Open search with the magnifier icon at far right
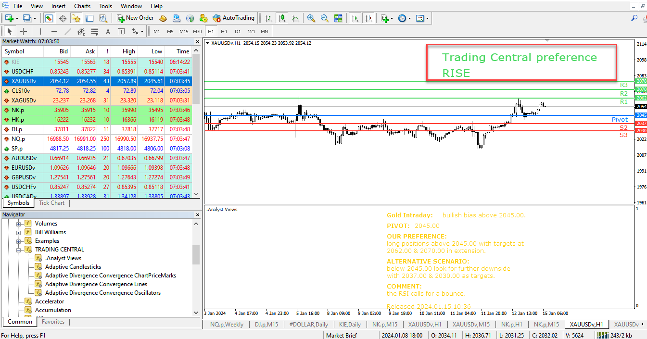The height and width of the screenshot is (339, 647). [x=634, y=18]
